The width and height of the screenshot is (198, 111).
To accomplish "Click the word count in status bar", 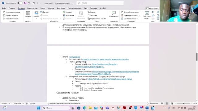I will click(x=19, y=104).
